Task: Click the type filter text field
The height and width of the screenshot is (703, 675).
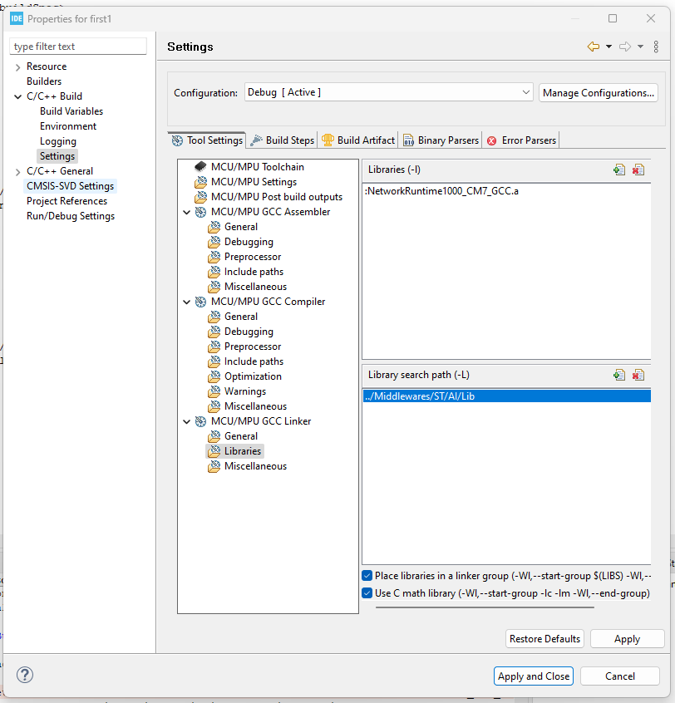Action: [x=77, y=47]
